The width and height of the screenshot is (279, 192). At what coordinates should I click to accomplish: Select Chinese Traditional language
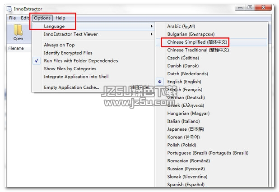tap(211, 50)
